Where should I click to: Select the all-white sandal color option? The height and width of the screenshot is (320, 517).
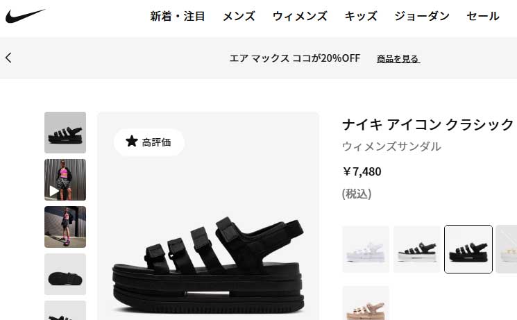click(x=366, y=249)
